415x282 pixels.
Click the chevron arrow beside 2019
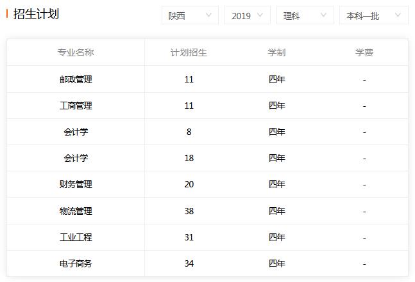[260, 15]
